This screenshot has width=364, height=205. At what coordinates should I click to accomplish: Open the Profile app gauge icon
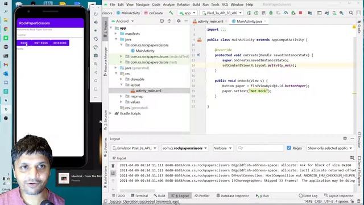(x=286, y=13)
